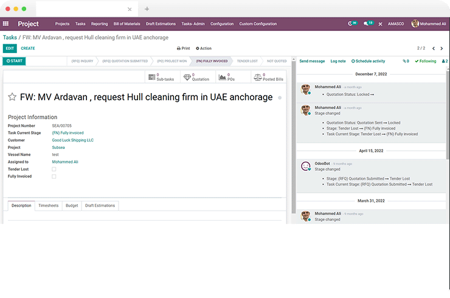Image resolution: width=450 pixels, height=298 pixels.
Task: Open Posted Bills scale stat button
Action: point(268,77)
